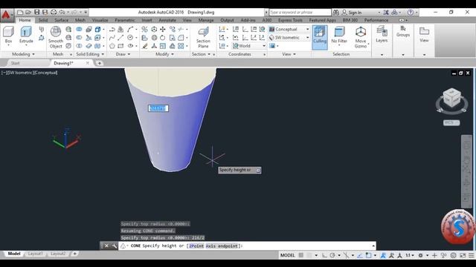This screenshot has height=267, width=476.
Task: Open the Quick Access Toolbar customize arrow
Action: (86, 13)
